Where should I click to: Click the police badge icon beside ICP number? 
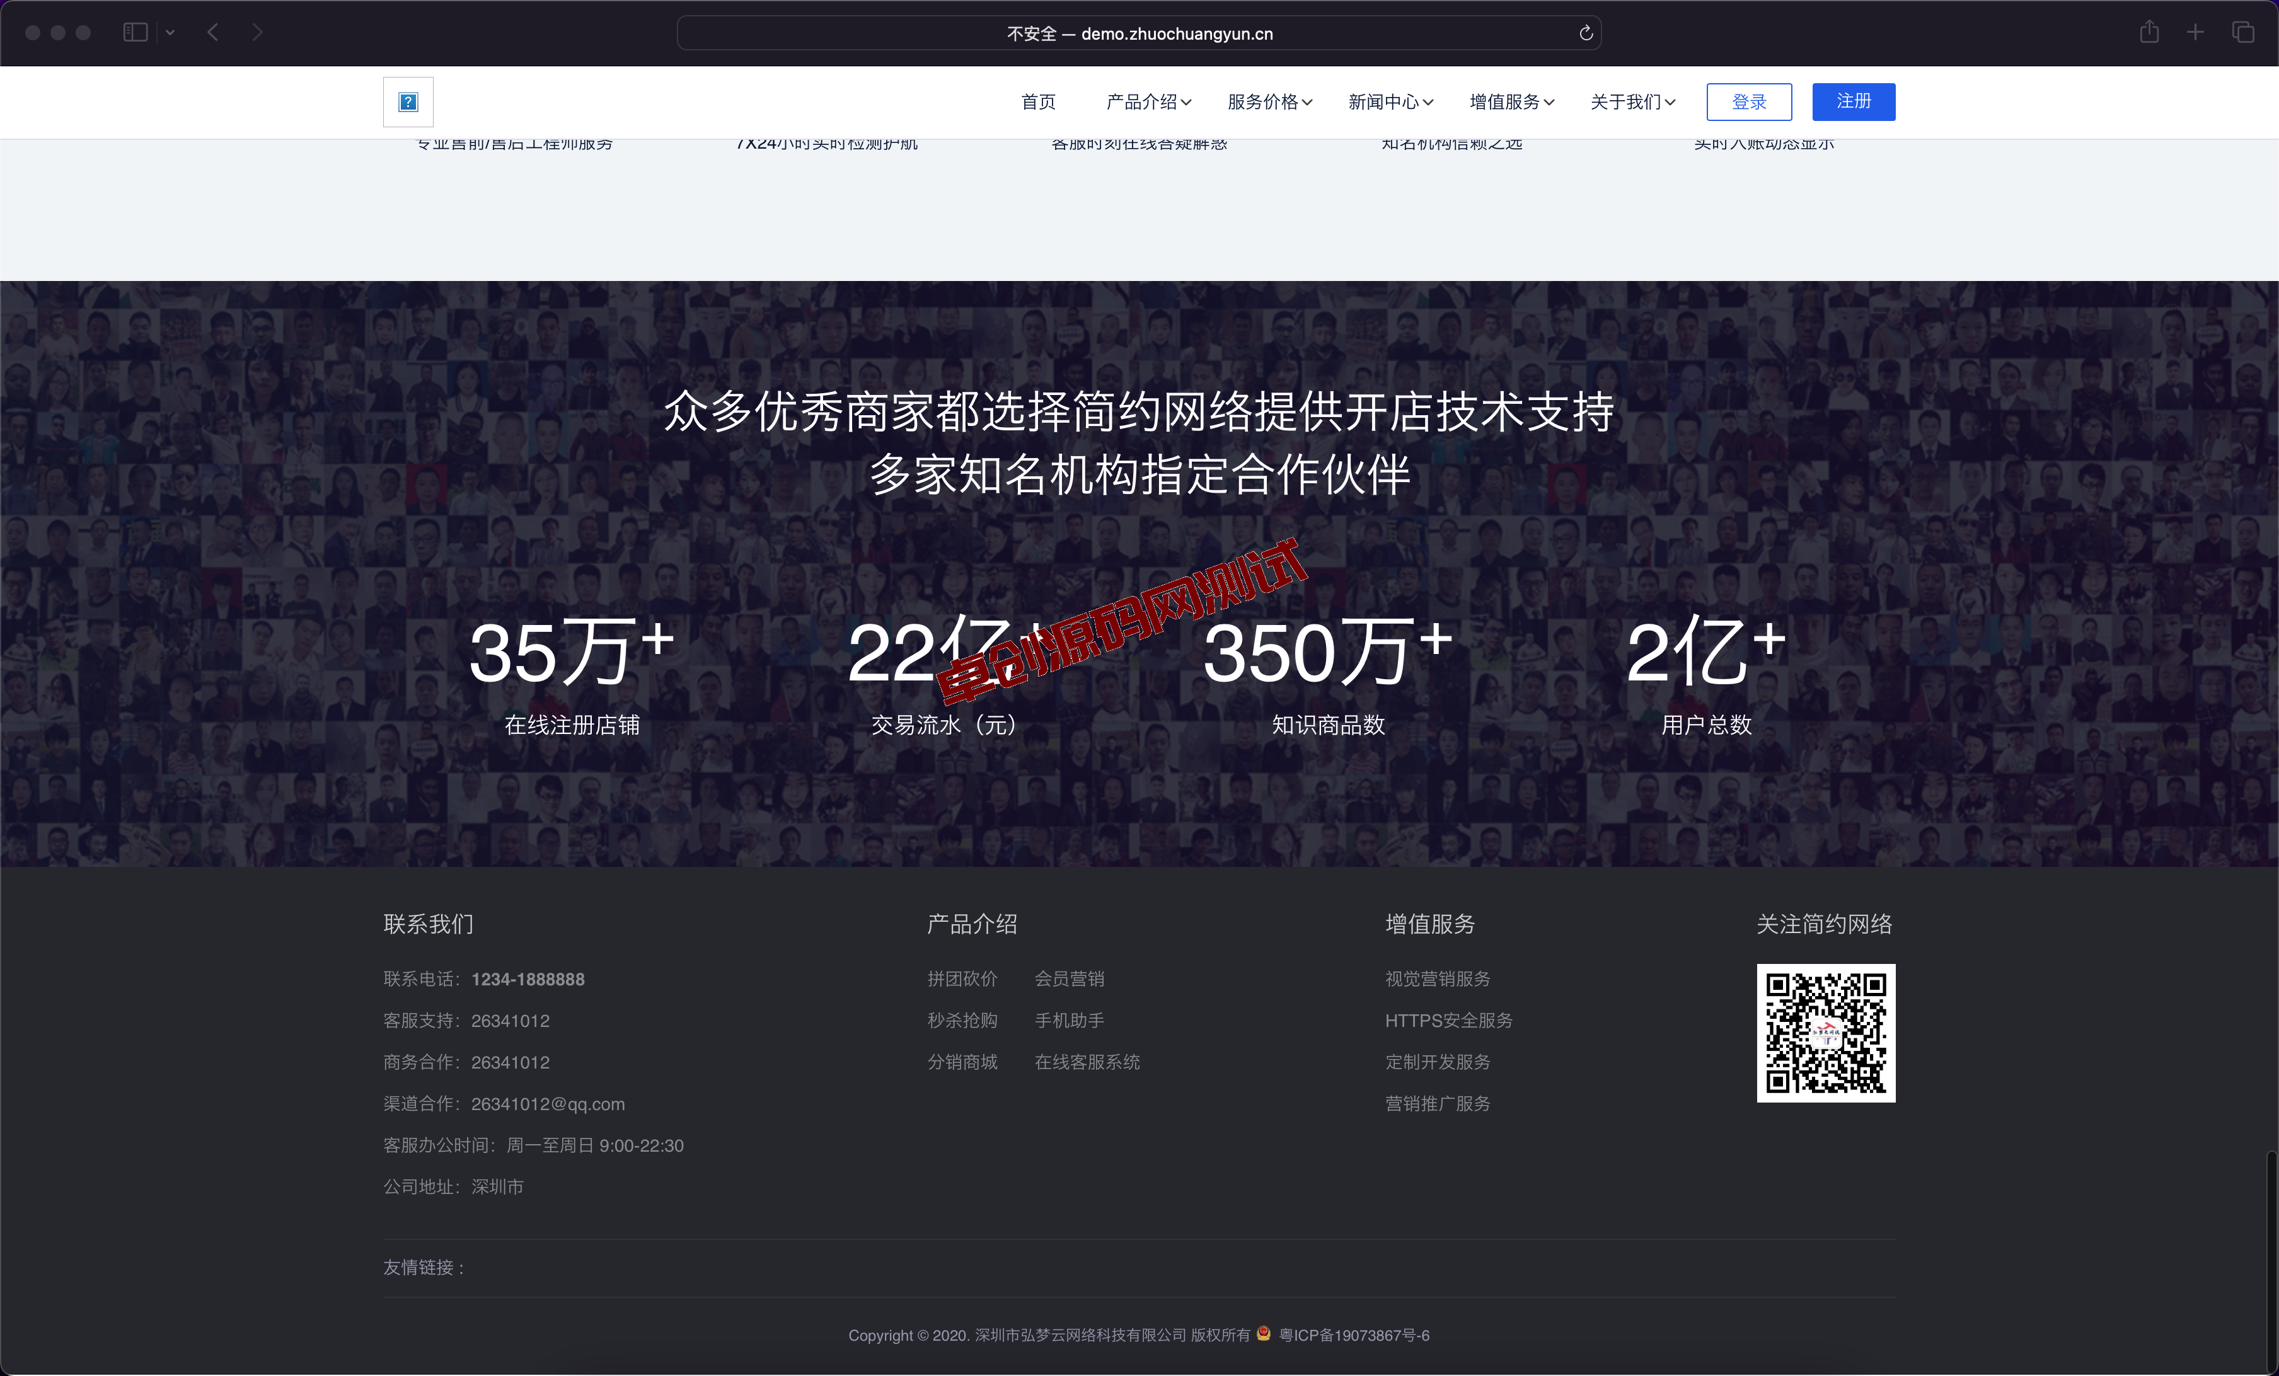click(1264, 1333)
